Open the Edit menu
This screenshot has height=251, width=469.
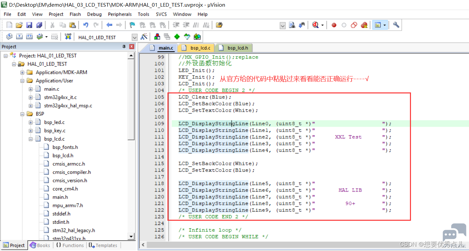(x=22, y=14)
